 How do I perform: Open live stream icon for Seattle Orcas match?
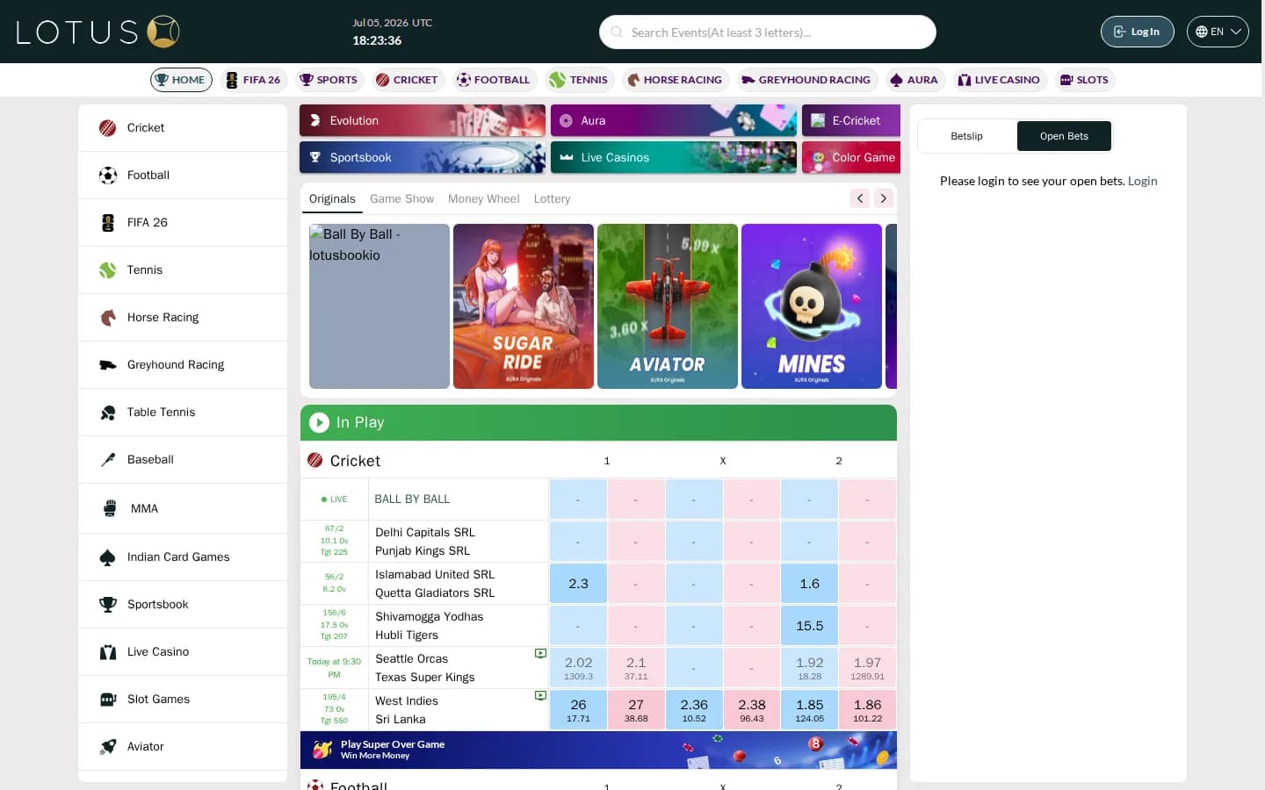[540, 654]
